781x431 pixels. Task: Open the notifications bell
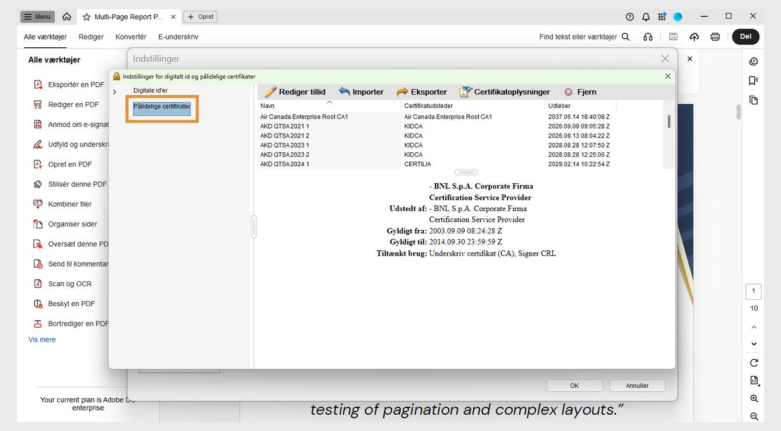(x=646, y=17)
